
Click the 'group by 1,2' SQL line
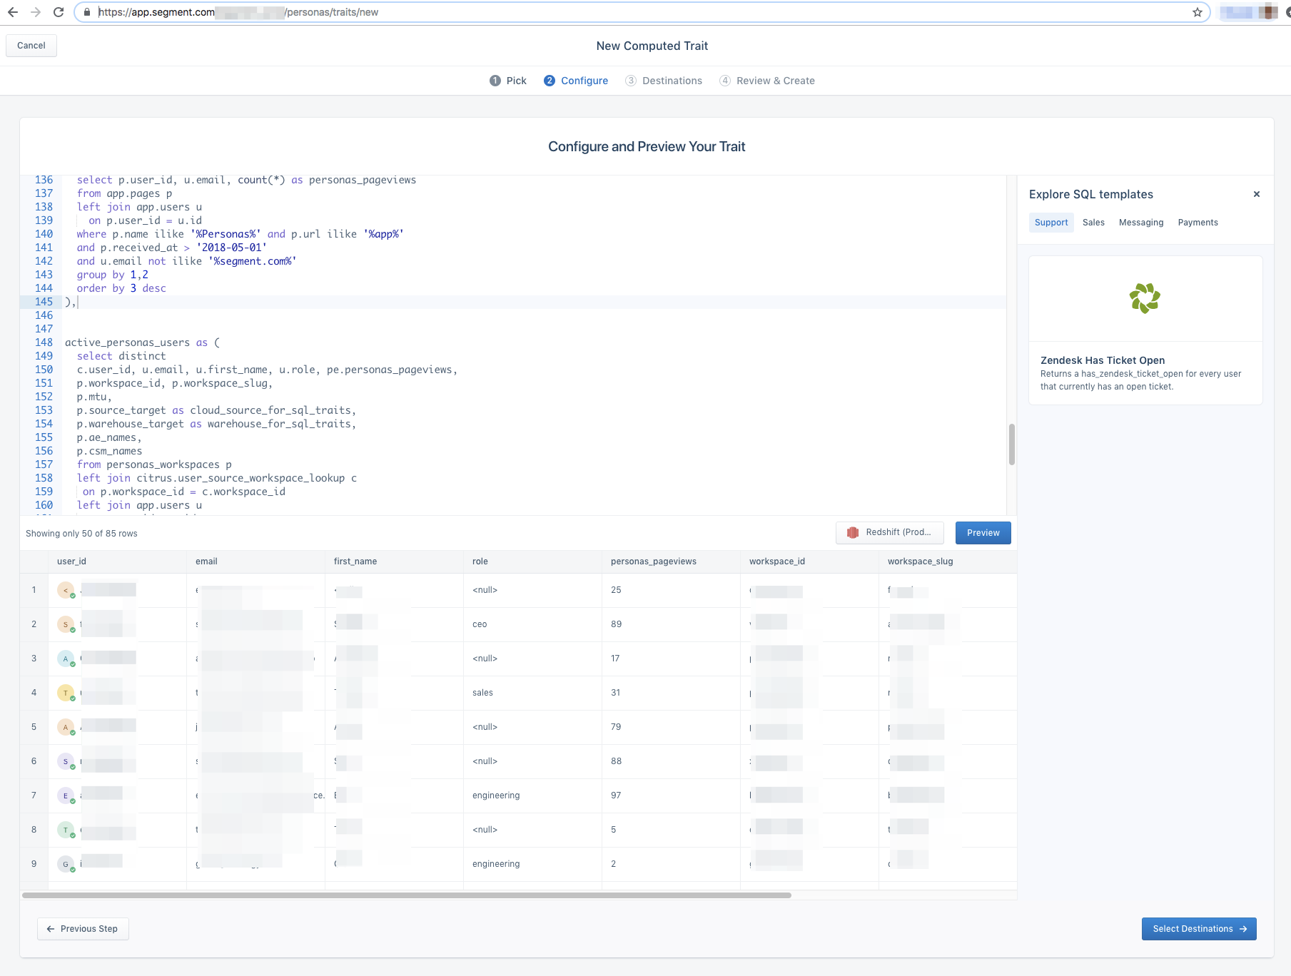[x=113, y=275]
